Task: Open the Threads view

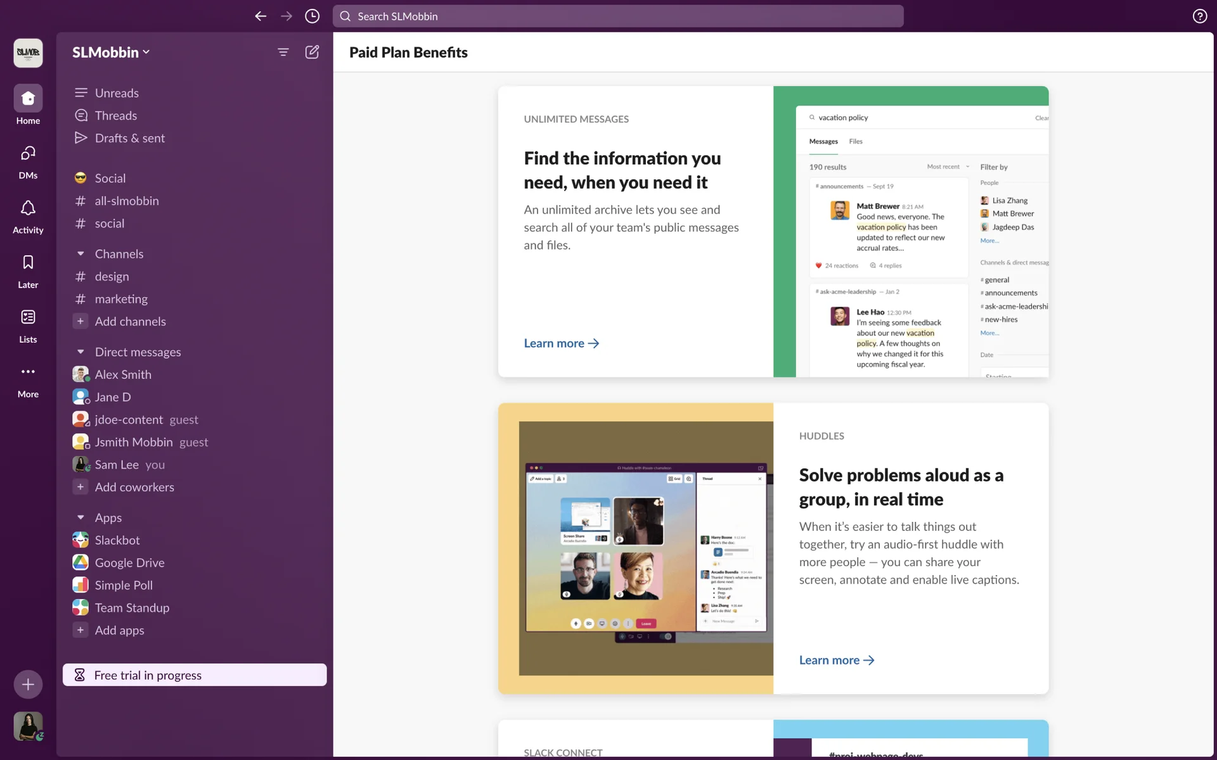Action: (116, 116)
